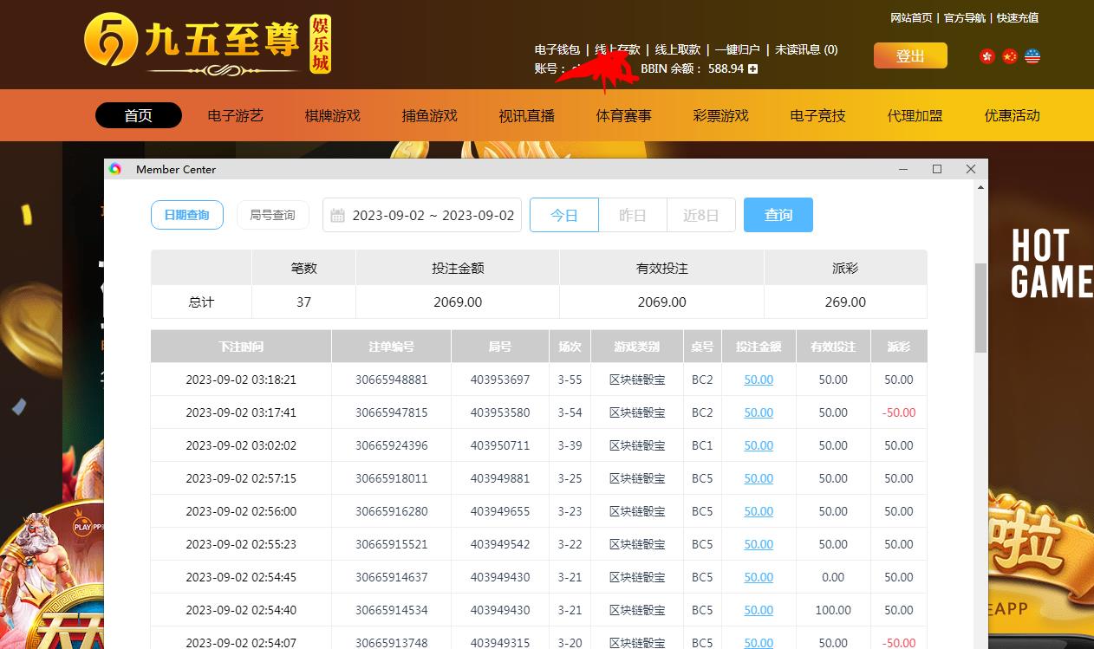Viewport: 1094px width, 649px height.
Task: Click the 登出 logout button
Action: [x=909, y=56]
